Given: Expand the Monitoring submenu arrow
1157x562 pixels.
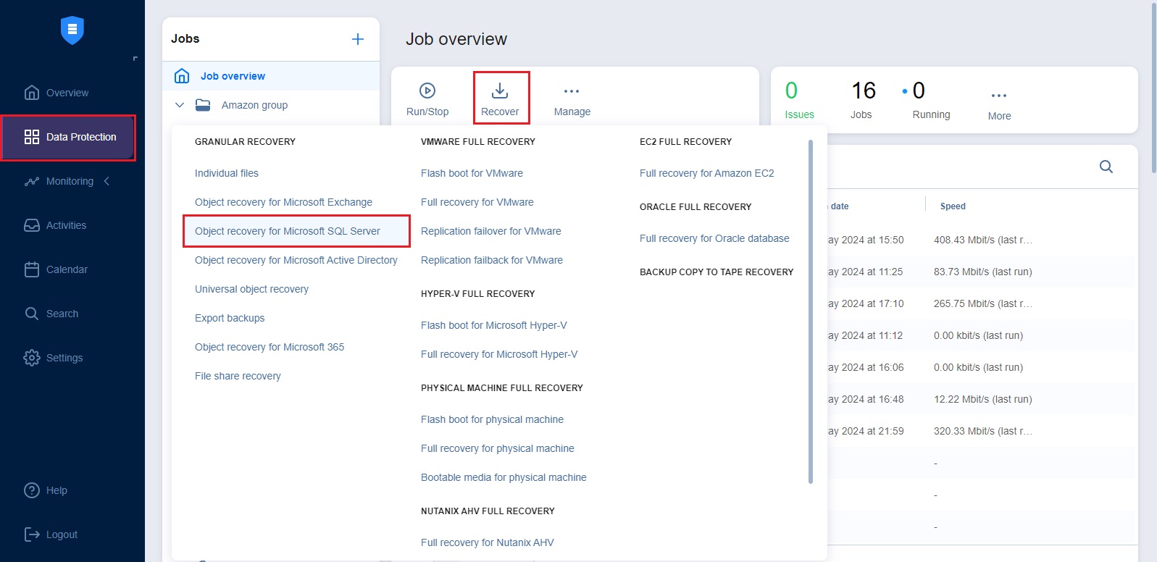Looking at the screenshot, I should [x=106, y=181].
